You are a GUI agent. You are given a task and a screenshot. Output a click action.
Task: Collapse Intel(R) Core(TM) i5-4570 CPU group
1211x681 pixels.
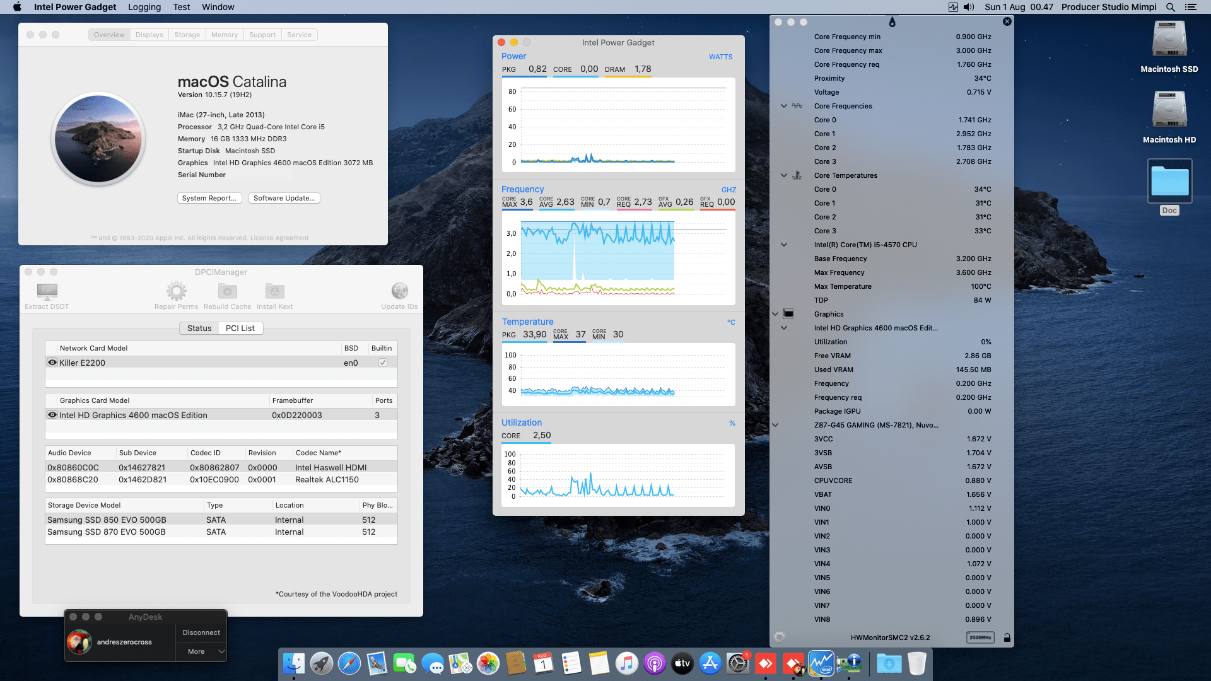[784, 245]
